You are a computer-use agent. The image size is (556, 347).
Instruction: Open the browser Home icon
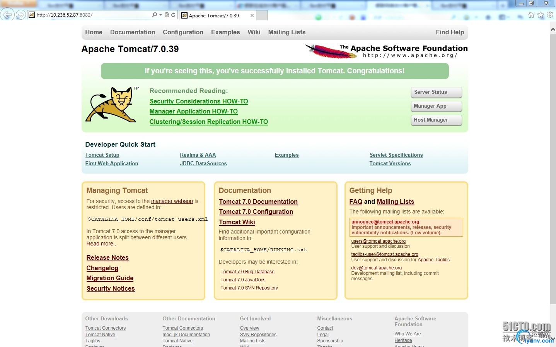click(x=531, y=15)
